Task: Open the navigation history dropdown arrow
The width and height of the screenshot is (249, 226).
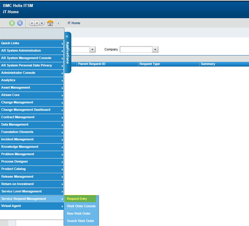Action: pyautogui.click(x=42, y=23)
